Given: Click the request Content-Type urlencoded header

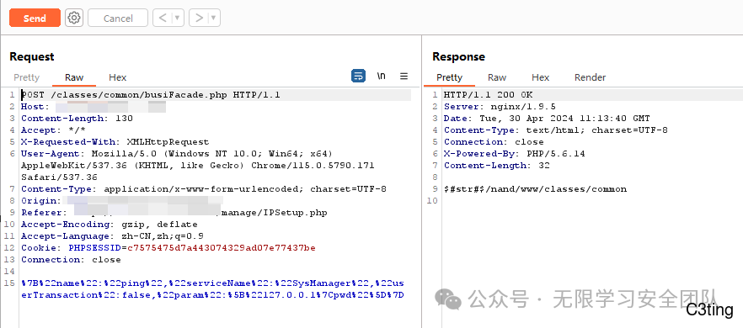Looking at the screenshot, I should pos(204,189).
